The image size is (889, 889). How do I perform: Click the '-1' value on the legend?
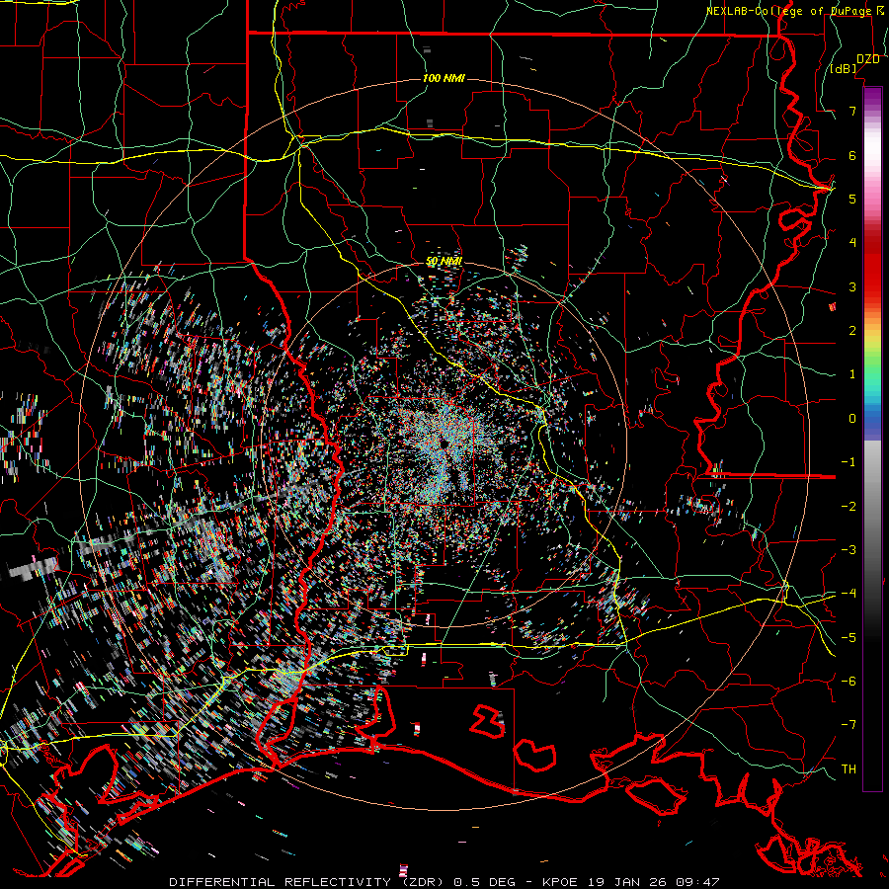click(849, 462)
